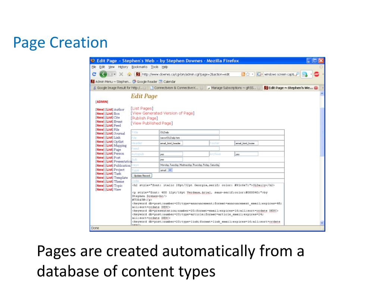Click the screen capture extension icon
The height and width of the screenshot is (286, 382).
click(x=304, y=74)
